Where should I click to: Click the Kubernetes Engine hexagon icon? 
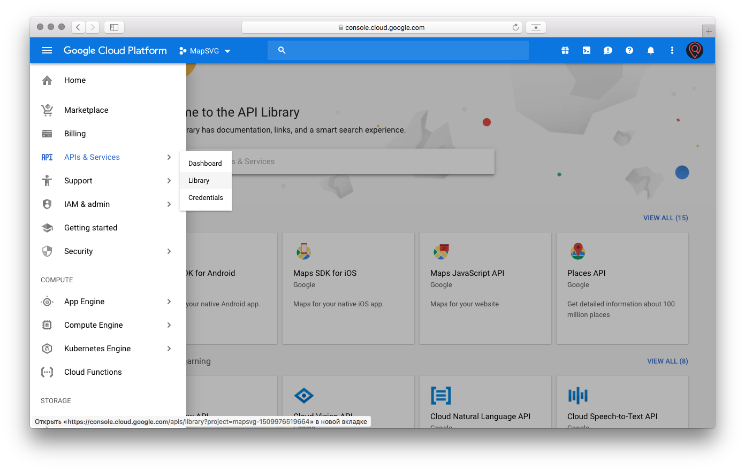click(47, 349)
